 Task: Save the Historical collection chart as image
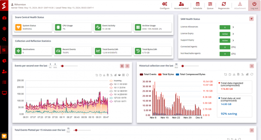[x=234, y=74]
